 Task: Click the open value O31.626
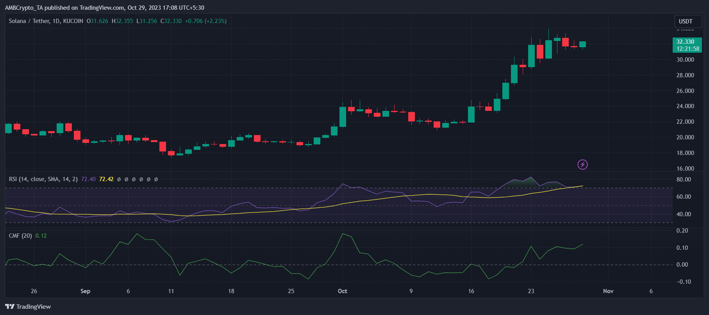(x=97, y=21)
